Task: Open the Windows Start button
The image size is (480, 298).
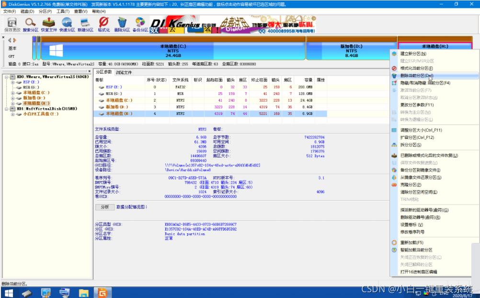Action: [9, 293]
